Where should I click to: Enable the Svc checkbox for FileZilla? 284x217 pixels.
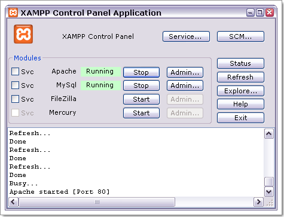[15, 99]
